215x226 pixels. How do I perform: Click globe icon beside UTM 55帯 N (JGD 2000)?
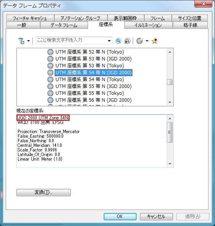50,86
